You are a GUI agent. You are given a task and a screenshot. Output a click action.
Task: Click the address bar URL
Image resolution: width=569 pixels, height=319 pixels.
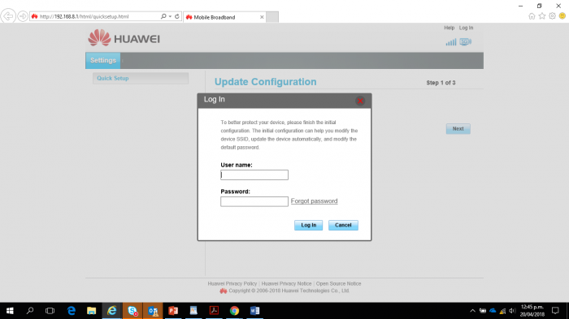click(85, 17)
